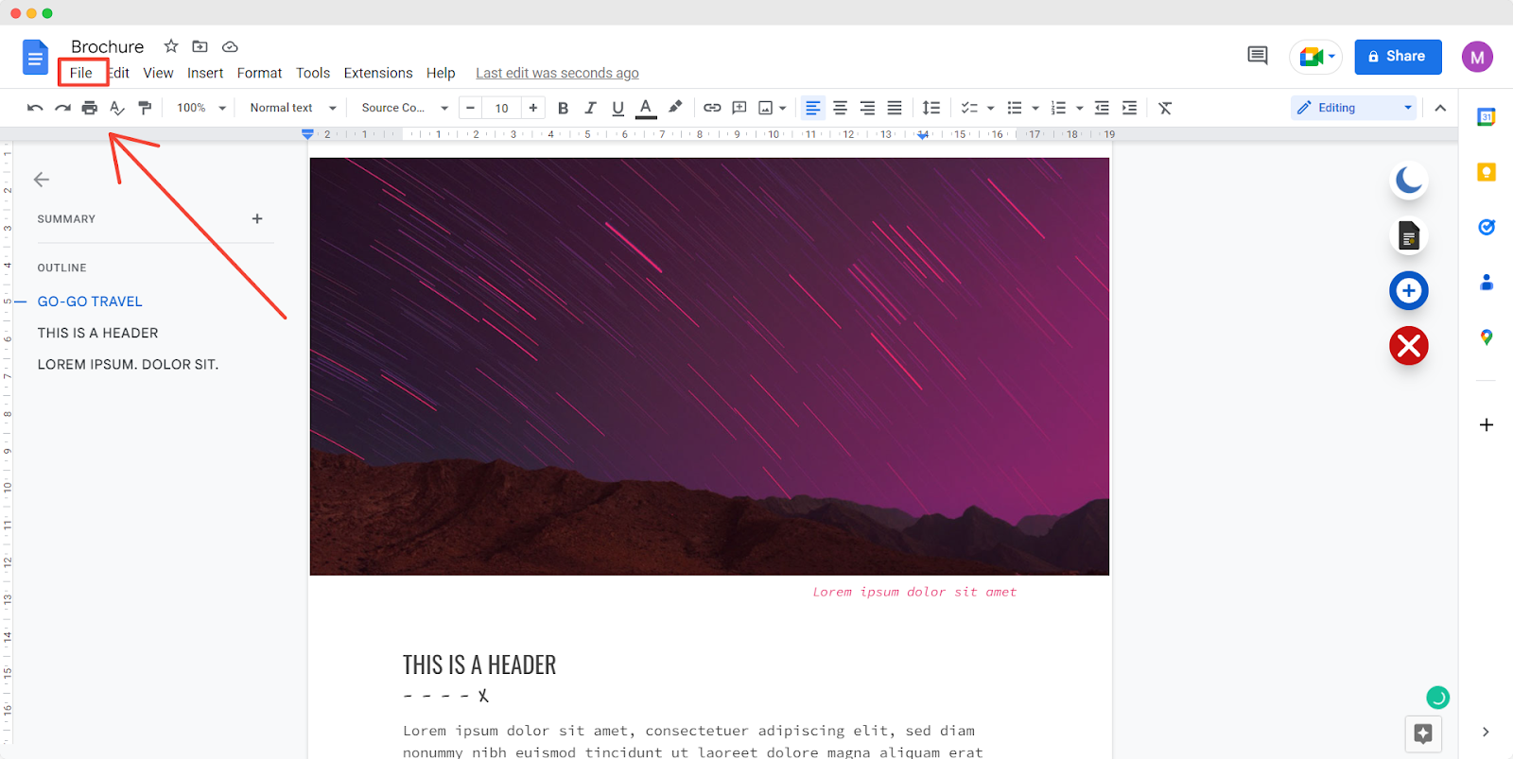Image resolution: width=1513 pixels, height=759 pixels.
Task: Open the Help menu
Action: point(441,73)
